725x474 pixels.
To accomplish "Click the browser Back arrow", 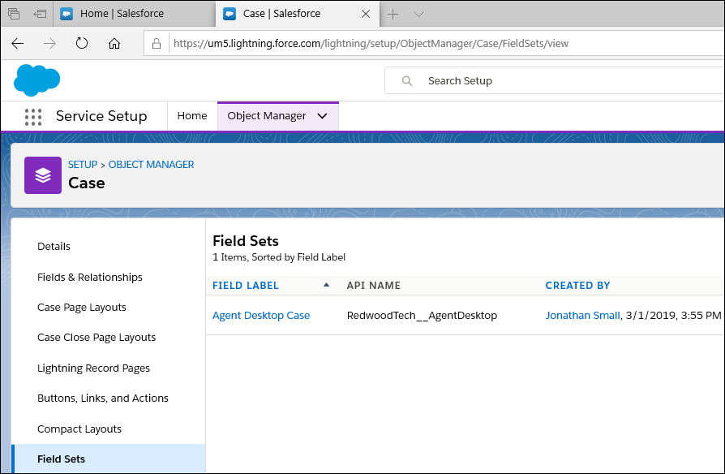I will (x=18, y=44).
